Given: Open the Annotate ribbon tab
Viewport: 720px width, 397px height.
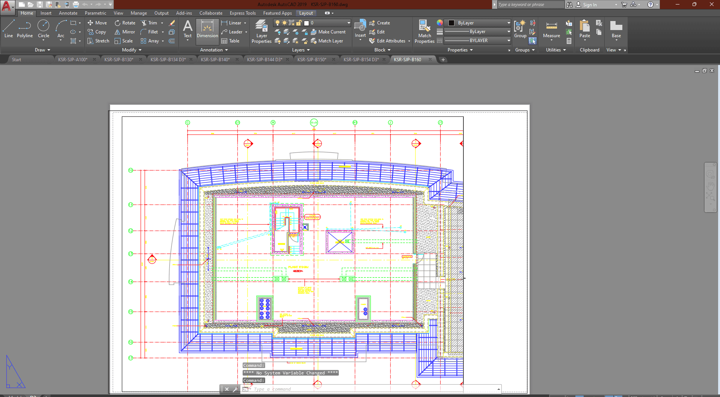Looking at the screenshot, I should pos(68,13).
